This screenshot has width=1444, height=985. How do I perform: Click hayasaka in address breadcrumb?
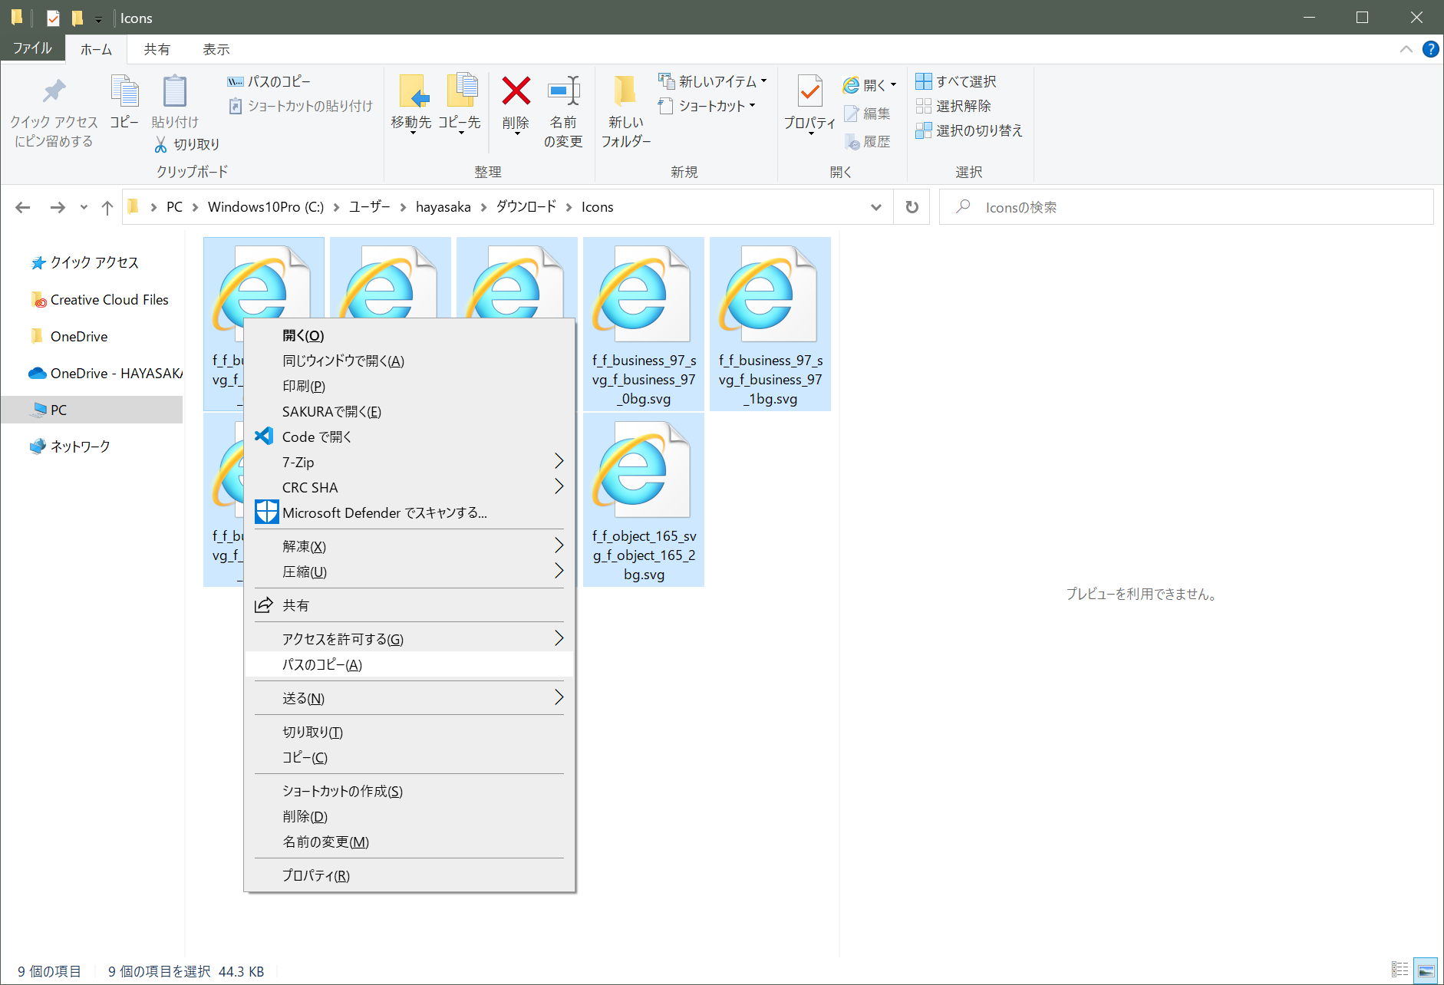coord(443,207)
